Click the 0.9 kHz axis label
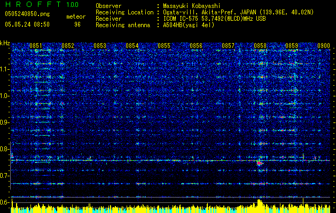The width and height of the screenshot is (336, 213). 5,122
